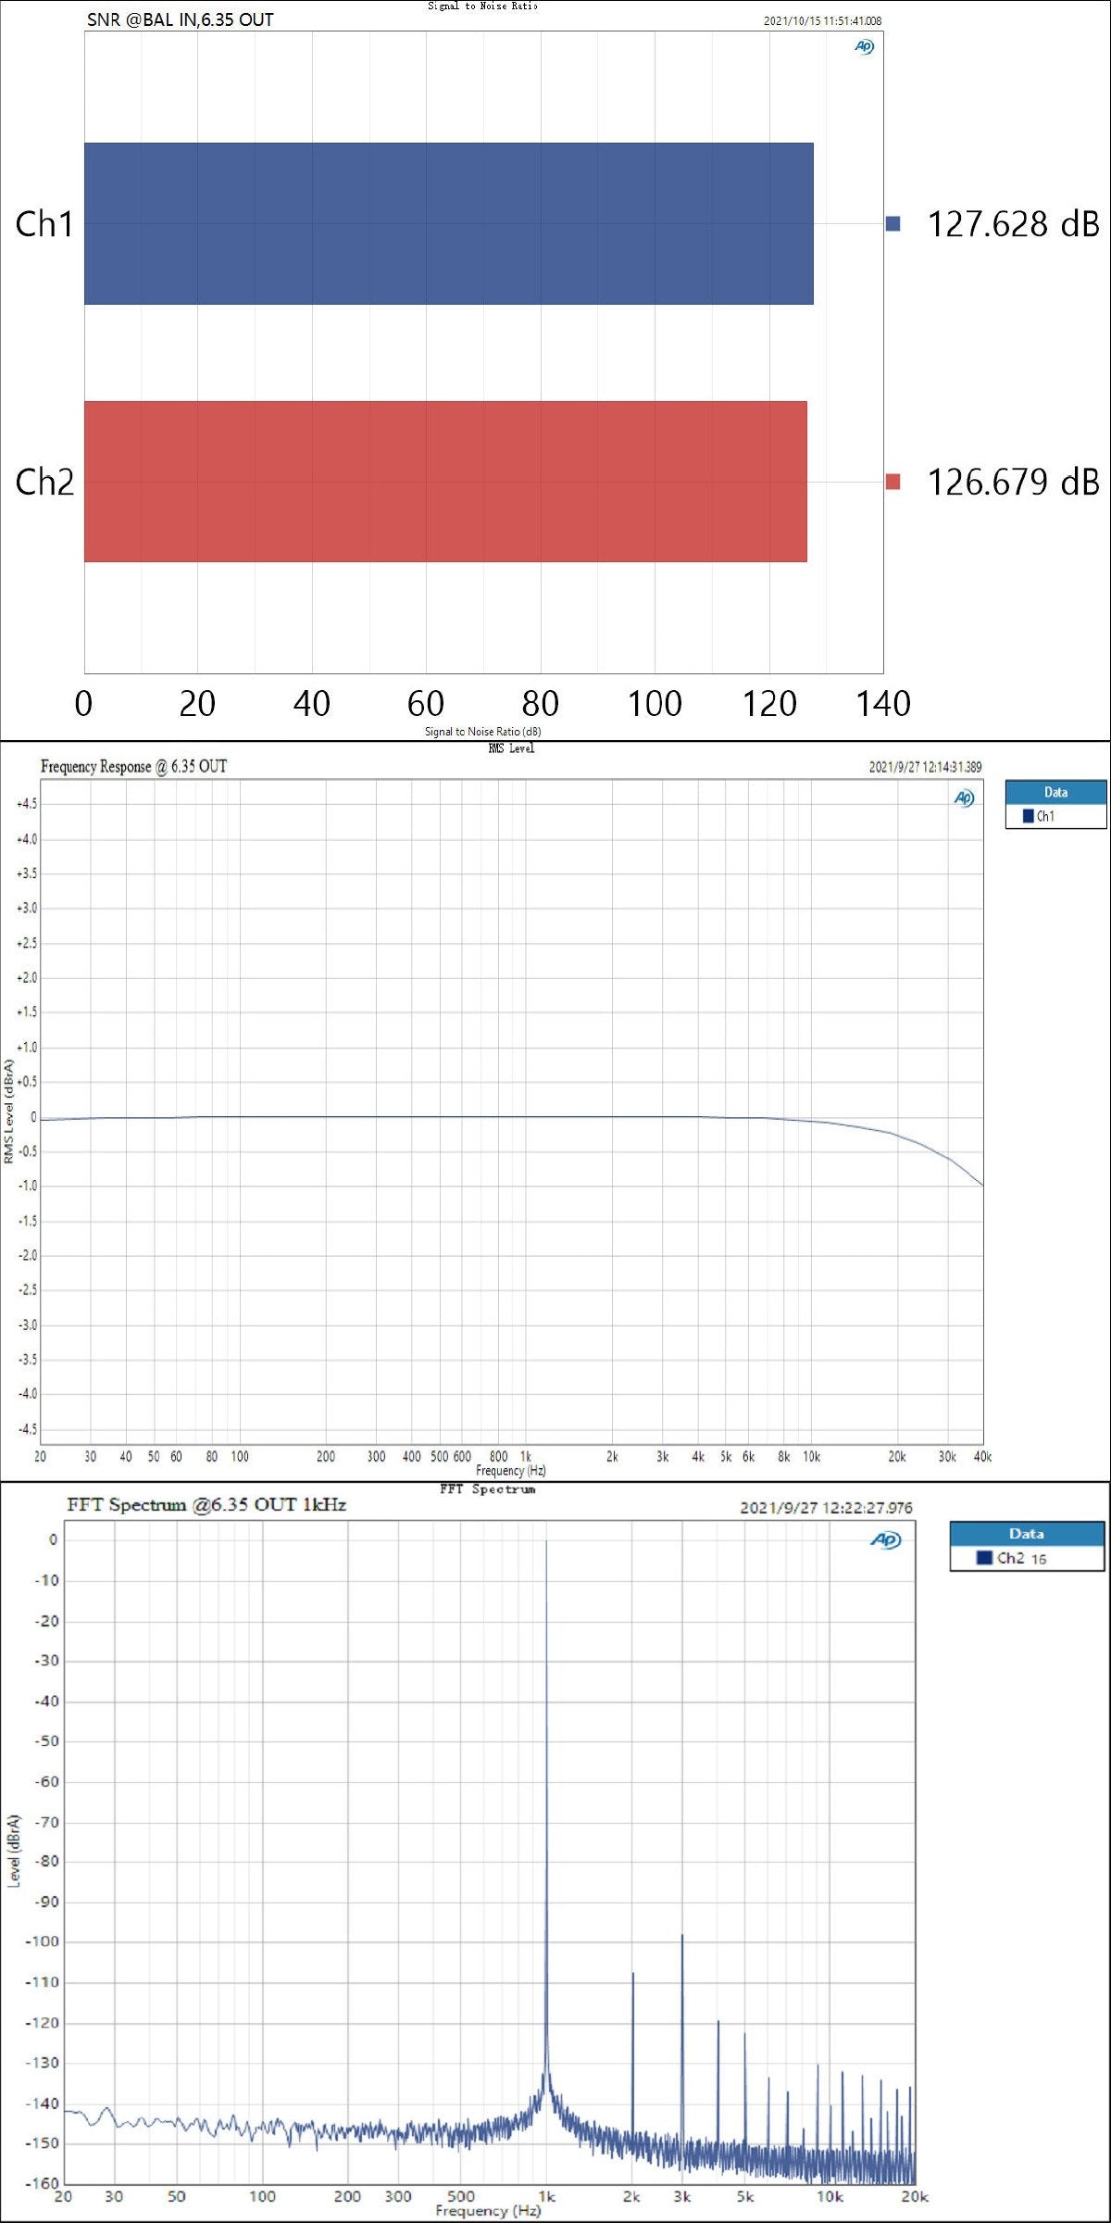The height and width of the screenshot is (2223, 1111).
Task: Select the Data header in FFT Spectrum legend
Action: (1026, 1534)
